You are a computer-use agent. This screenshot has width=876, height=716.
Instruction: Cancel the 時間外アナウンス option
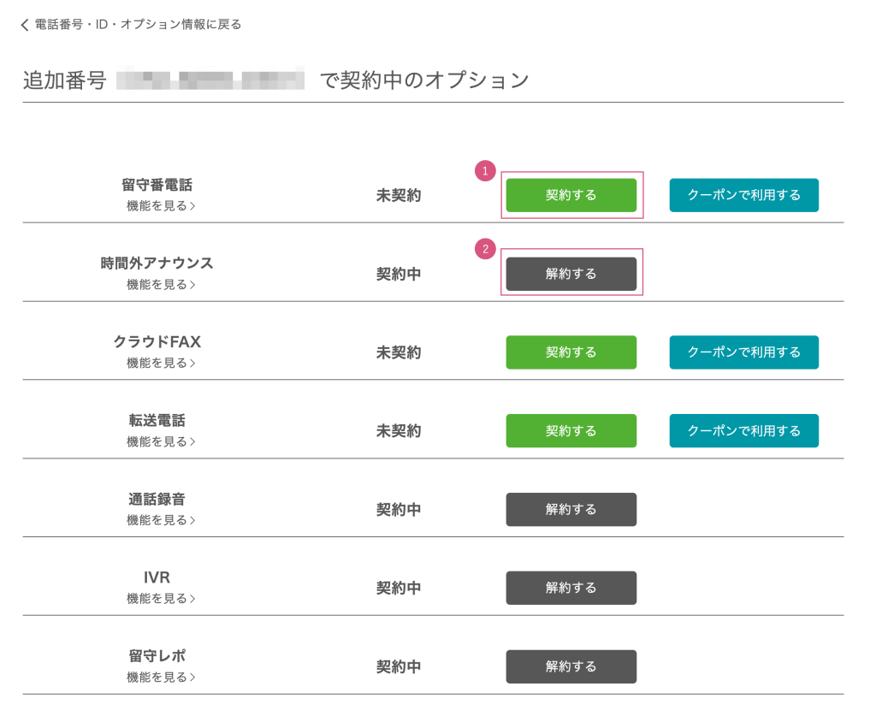571,274
